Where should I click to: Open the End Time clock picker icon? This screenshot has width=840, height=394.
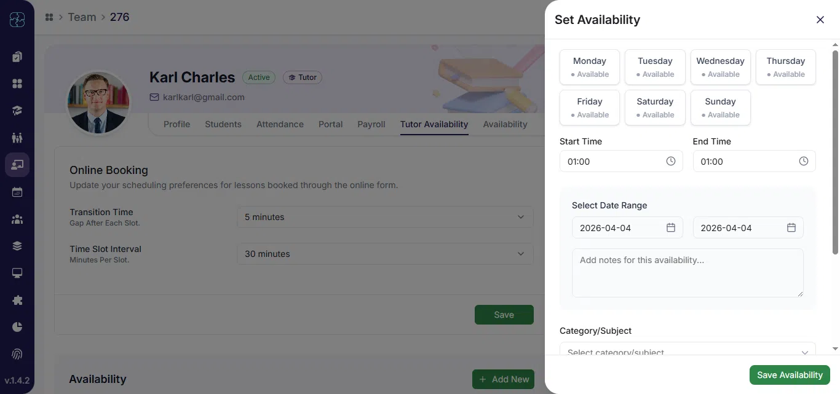804,161
